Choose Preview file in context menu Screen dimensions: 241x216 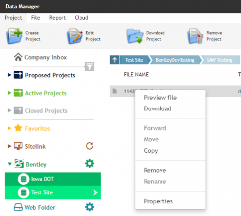click(x=160, y=98)
